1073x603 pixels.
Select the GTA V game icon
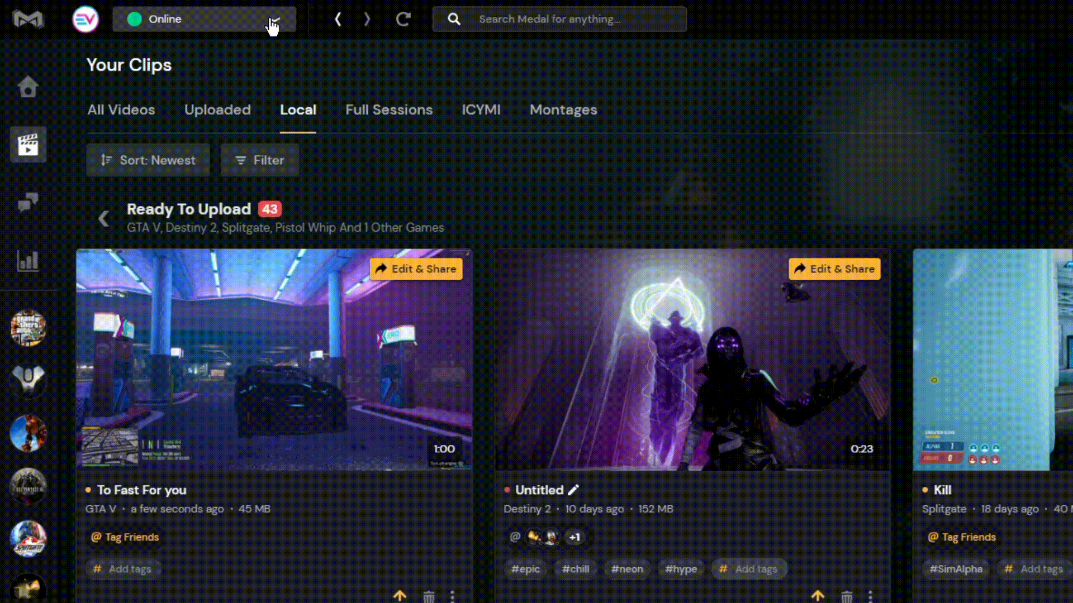click(28, 328)
